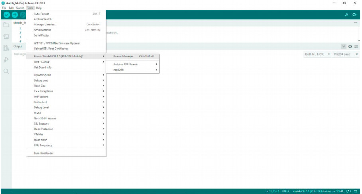Expand Arduino AVR Boards list
Viewport: 362px width, 194px height.
pyautogui.click(x=133, y=65)
